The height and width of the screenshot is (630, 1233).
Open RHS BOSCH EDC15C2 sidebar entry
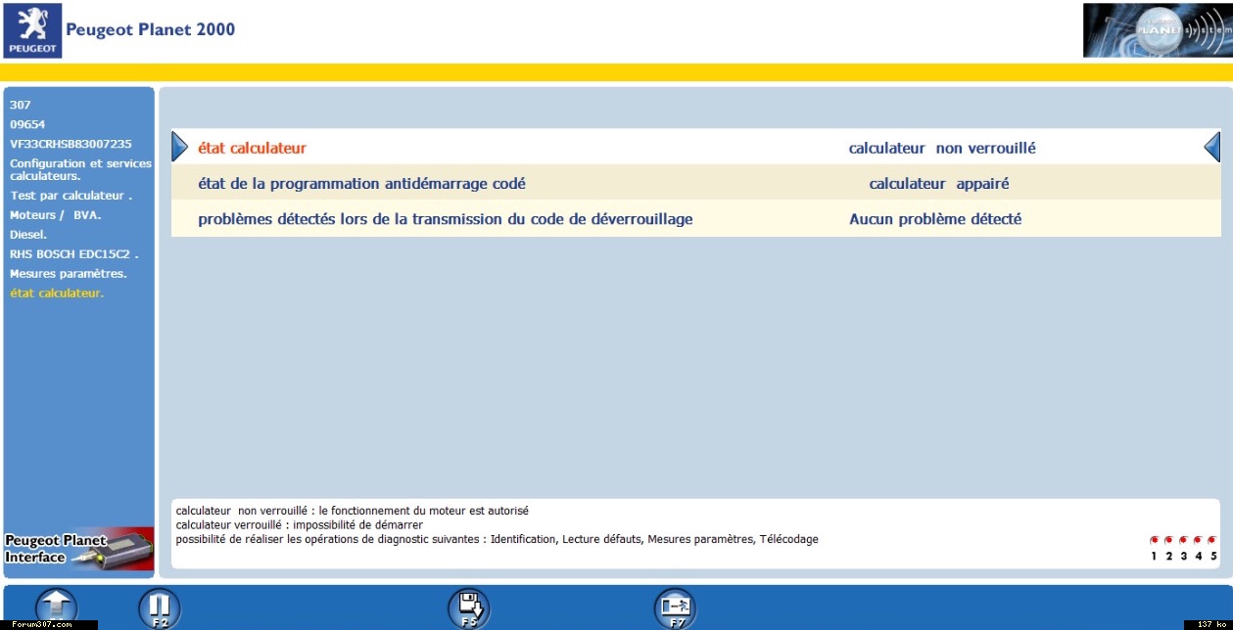point(74,254)
